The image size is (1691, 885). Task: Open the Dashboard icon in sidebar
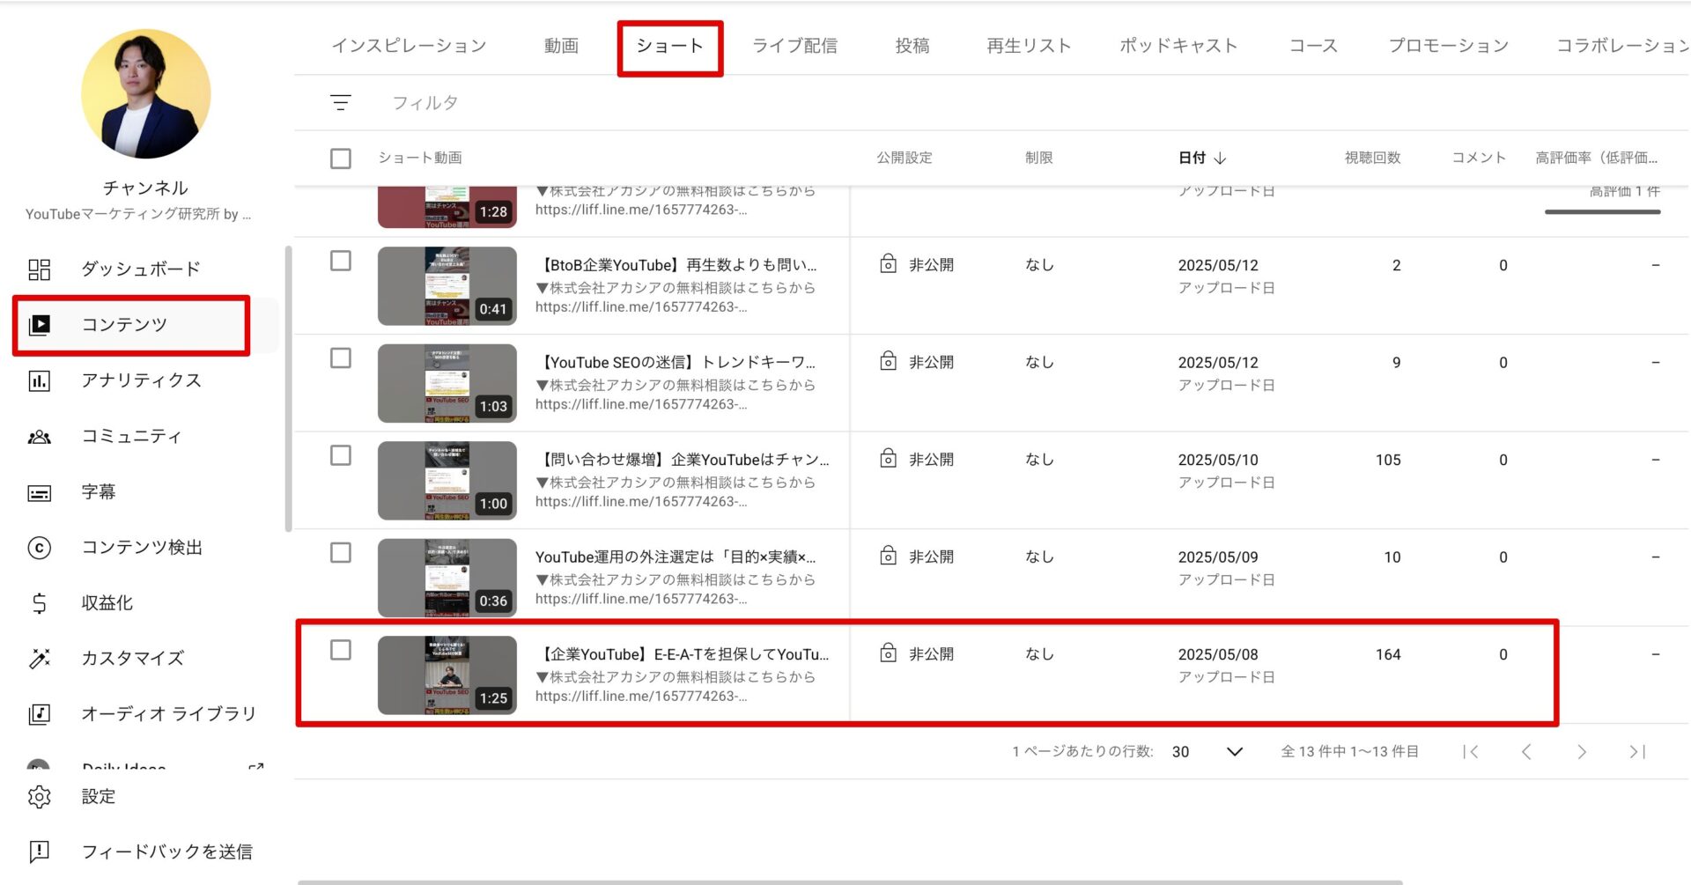click(40, 269)
